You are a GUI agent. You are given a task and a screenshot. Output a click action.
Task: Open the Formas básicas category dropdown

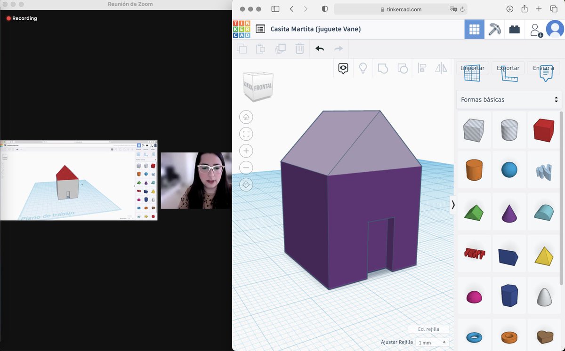(x=508, y=99)
